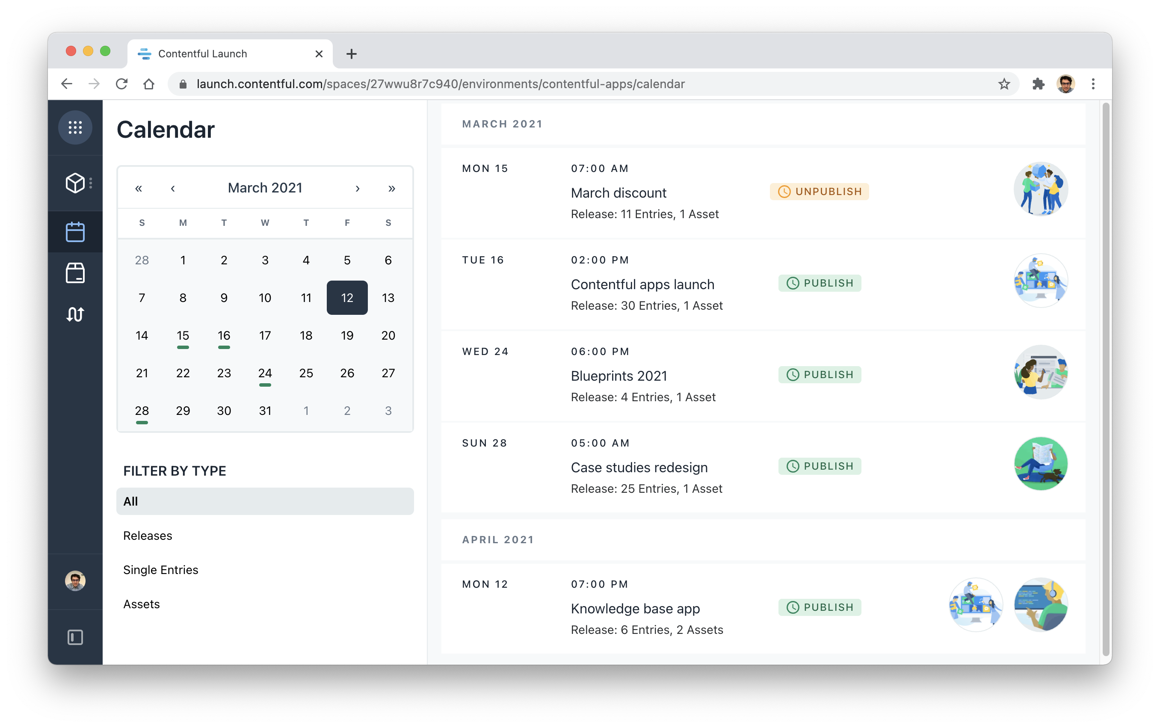This screenshot has height=728, width=1160.
Task: Go to next month with single chevron
Action: pyautogui.click(x=357, y=188)
